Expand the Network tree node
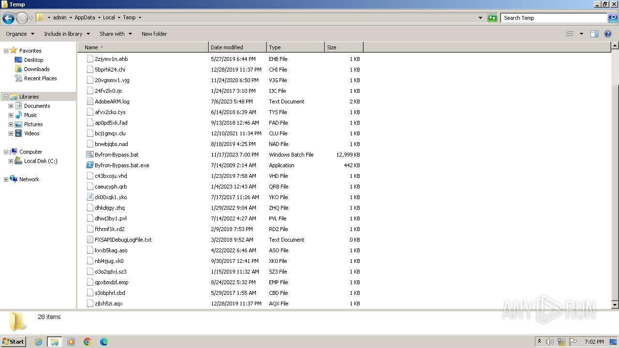The height and width of the screenshot is (348, 619). [6, 179]
